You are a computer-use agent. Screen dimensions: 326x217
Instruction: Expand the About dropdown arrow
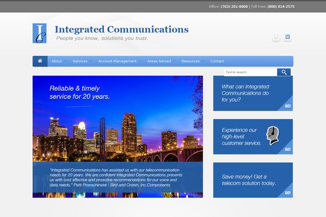(65, 61)
